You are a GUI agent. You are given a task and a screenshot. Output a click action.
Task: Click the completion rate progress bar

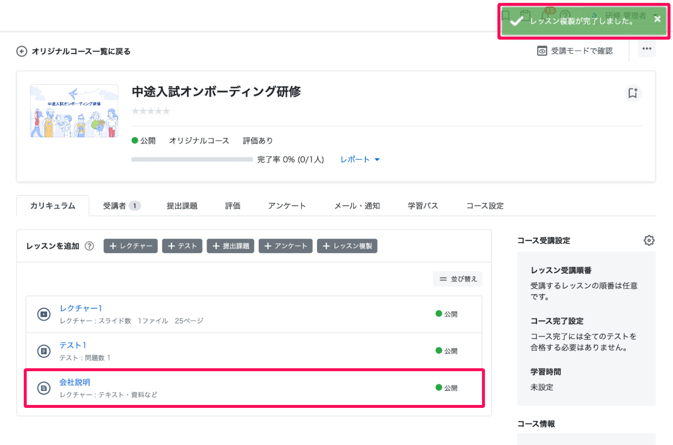point(192,159)
